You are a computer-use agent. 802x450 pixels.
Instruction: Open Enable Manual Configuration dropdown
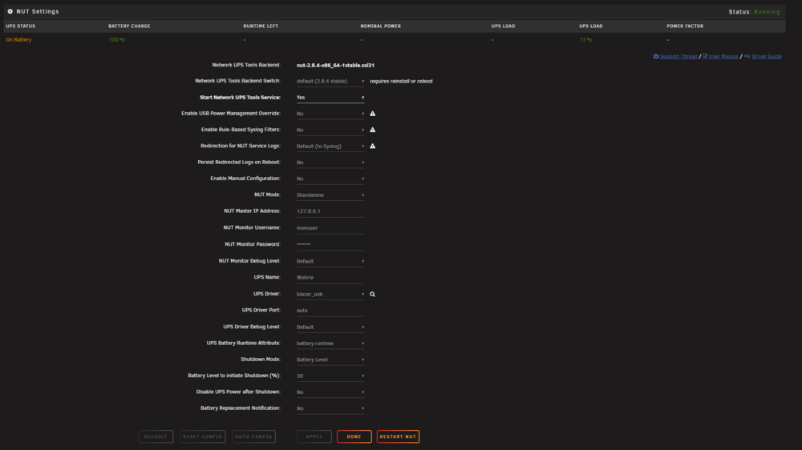pos(330,179)
